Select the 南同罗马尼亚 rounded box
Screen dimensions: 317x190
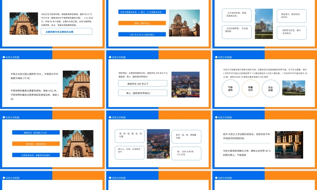(x=292, y=33)
